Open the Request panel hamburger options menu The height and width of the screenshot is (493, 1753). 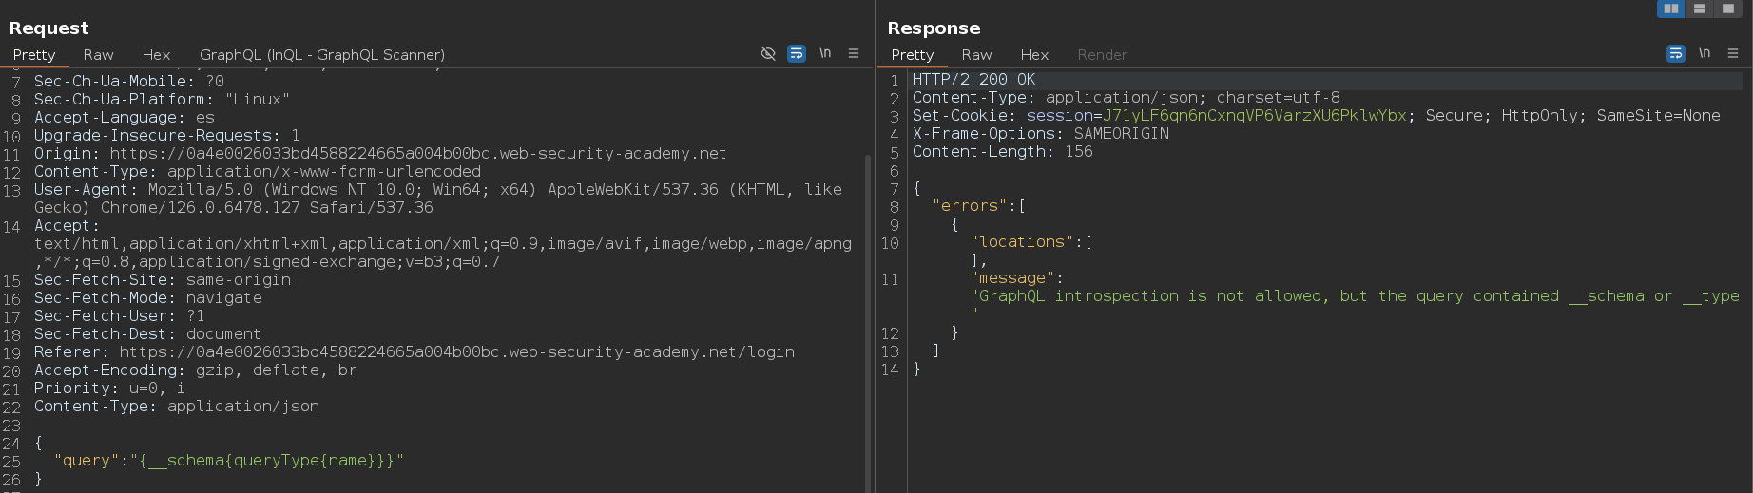(854, 53)
